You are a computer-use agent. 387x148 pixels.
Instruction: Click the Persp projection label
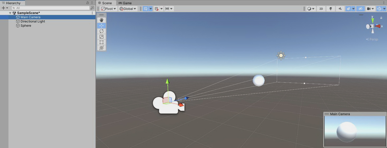(373, 39)
